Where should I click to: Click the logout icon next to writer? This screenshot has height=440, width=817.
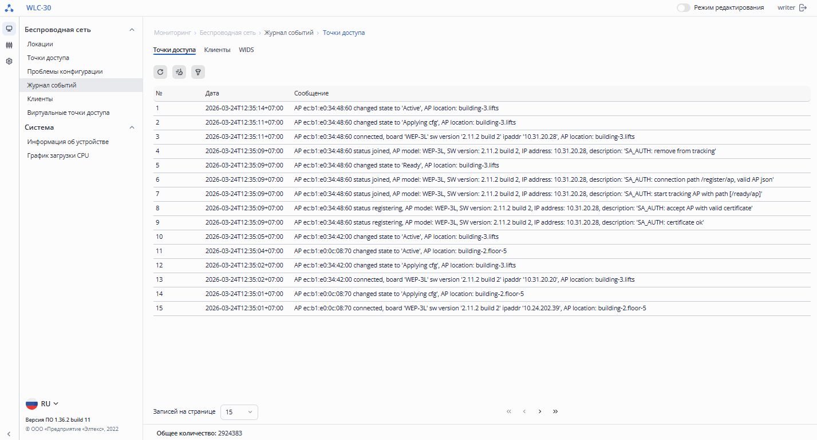[803, 8]
